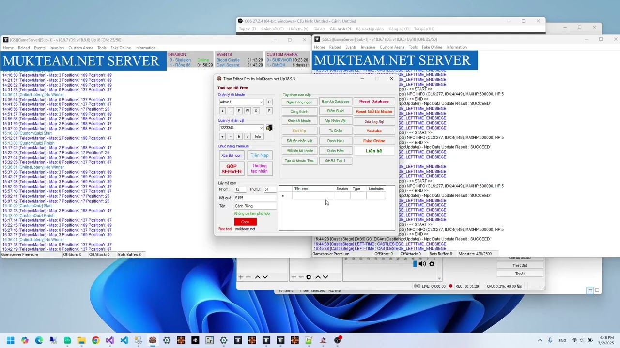The height and width of the screenshot is (348, 620).
Task: Open File Explorer from the taskbar
Action: tap(81, 340)
